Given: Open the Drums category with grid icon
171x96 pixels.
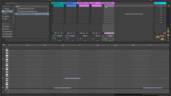Looking at the screenshot, I should click(x=7, y=29).
